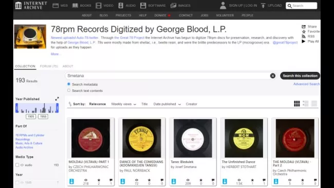Open the @great78project link
The height and width of the screenshot is (188, 334).
click(285, 43)
